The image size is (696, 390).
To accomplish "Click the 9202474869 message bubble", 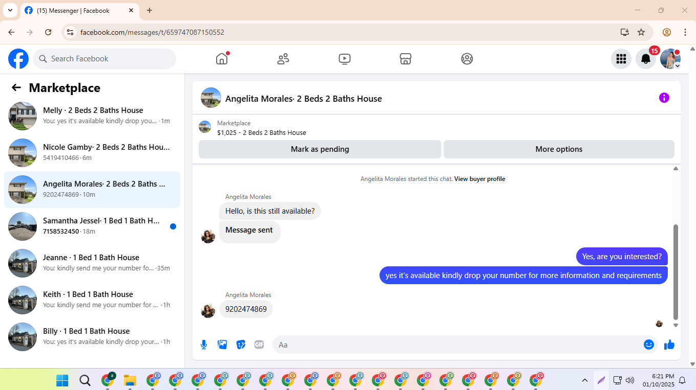I will pos(246,309).
